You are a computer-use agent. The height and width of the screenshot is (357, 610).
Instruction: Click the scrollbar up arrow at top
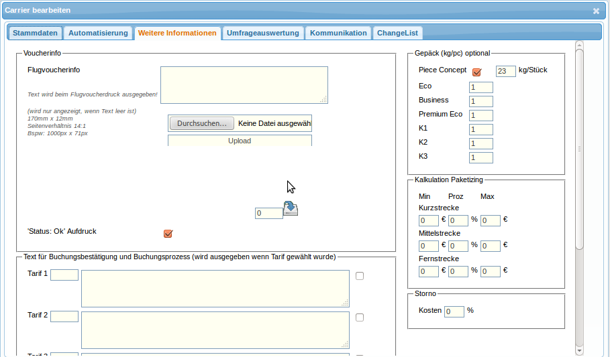point(580,45)
